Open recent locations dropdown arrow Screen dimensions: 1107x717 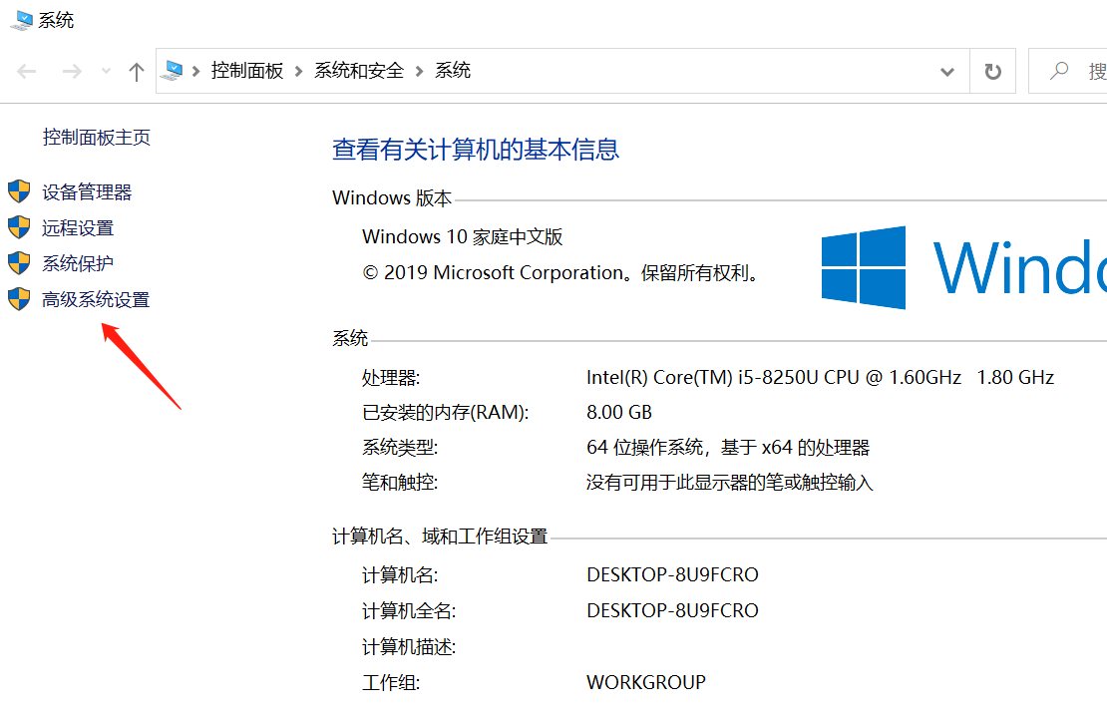click(106, 71)
